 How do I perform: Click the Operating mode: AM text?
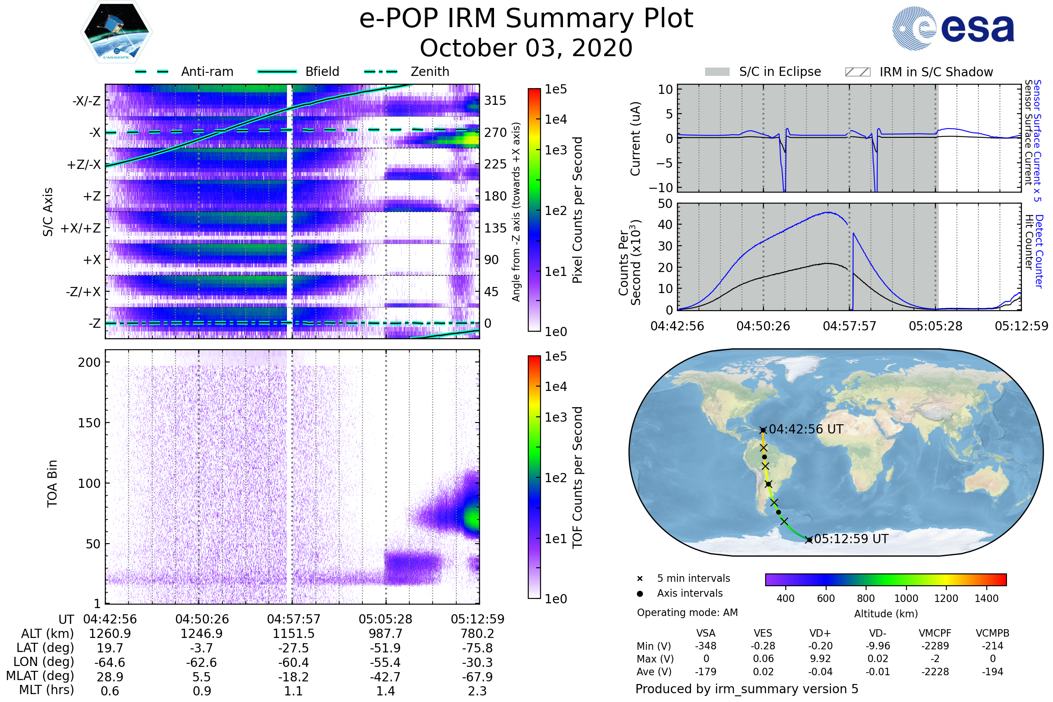(687, 612)
